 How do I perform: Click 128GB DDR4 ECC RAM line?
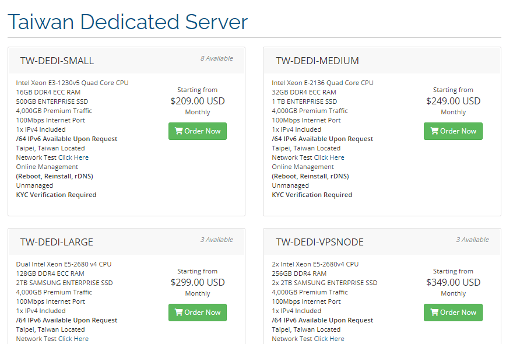pos(50,273)
